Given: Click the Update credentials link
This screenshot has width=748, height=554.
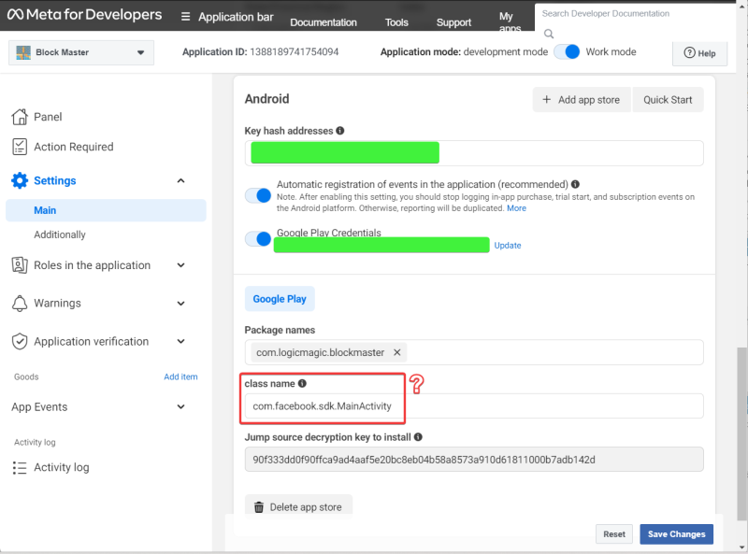Looking at the screenshot, I should (508, 246).
